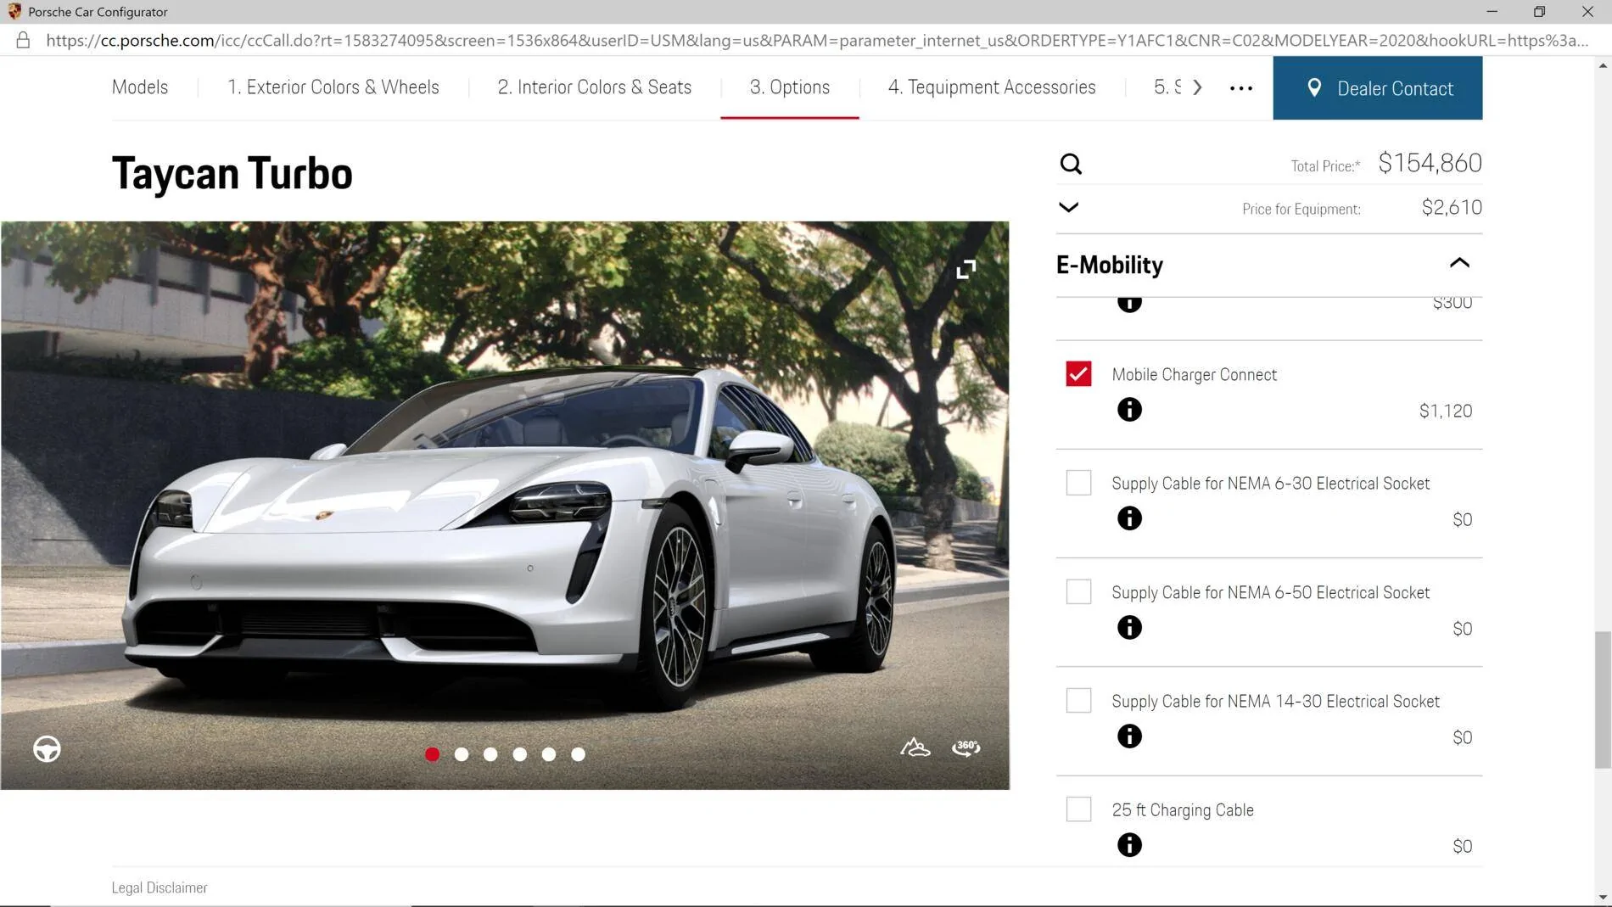Image resolution: width=1612 pixels, height=907 pixels.
Task: Show fifth car image via dot
Action: (x=549, y=754)
